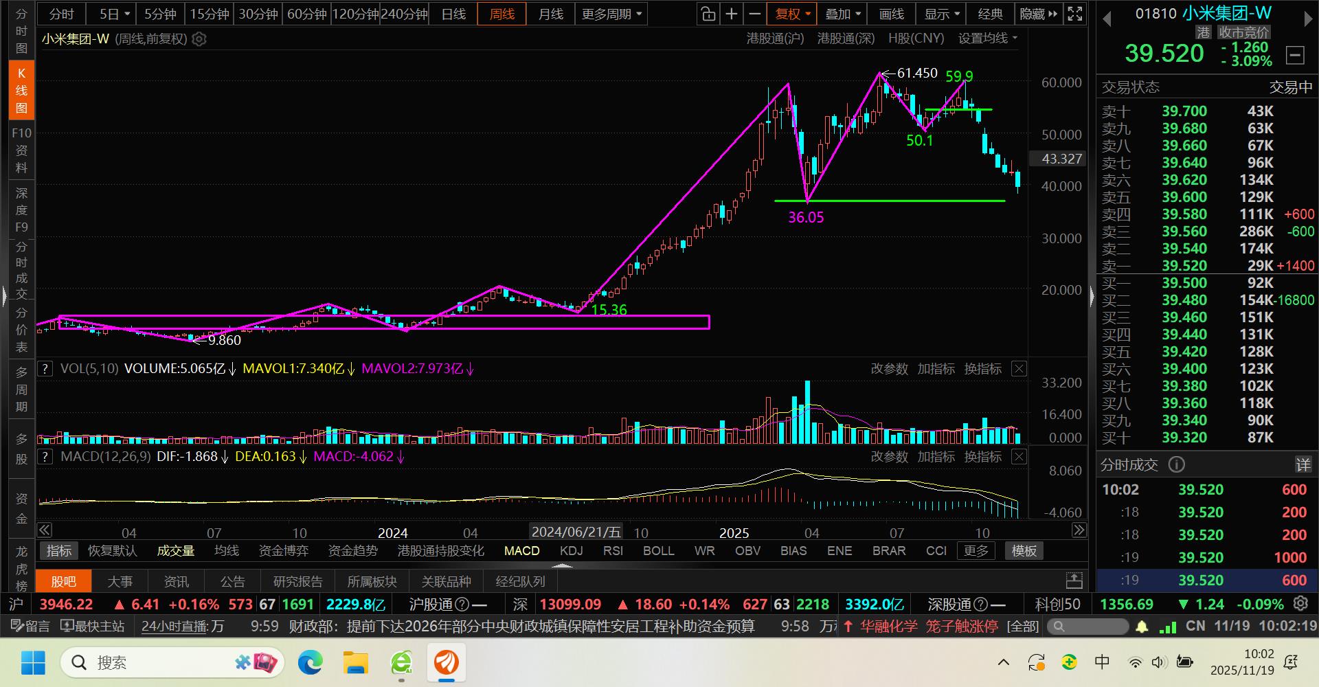1319x687 pixels.
Task: Switch to 日线 daily chart tab
Action: (453, 14)
